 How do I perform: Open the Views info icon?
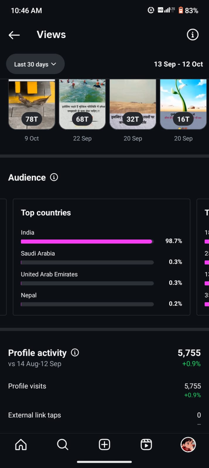pyautogui.click(x=192, y=35)
